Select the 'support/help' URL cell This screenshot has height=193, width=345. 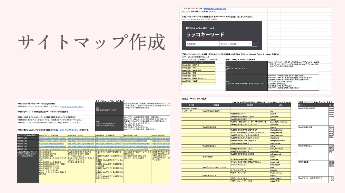280,181
